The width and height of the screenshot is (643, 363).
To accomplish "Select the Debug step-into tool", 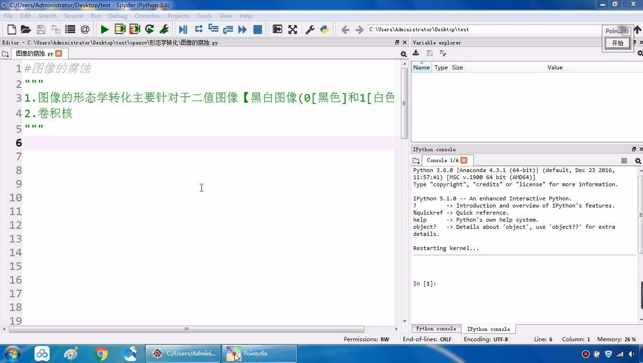I will (x=213, y=29).
